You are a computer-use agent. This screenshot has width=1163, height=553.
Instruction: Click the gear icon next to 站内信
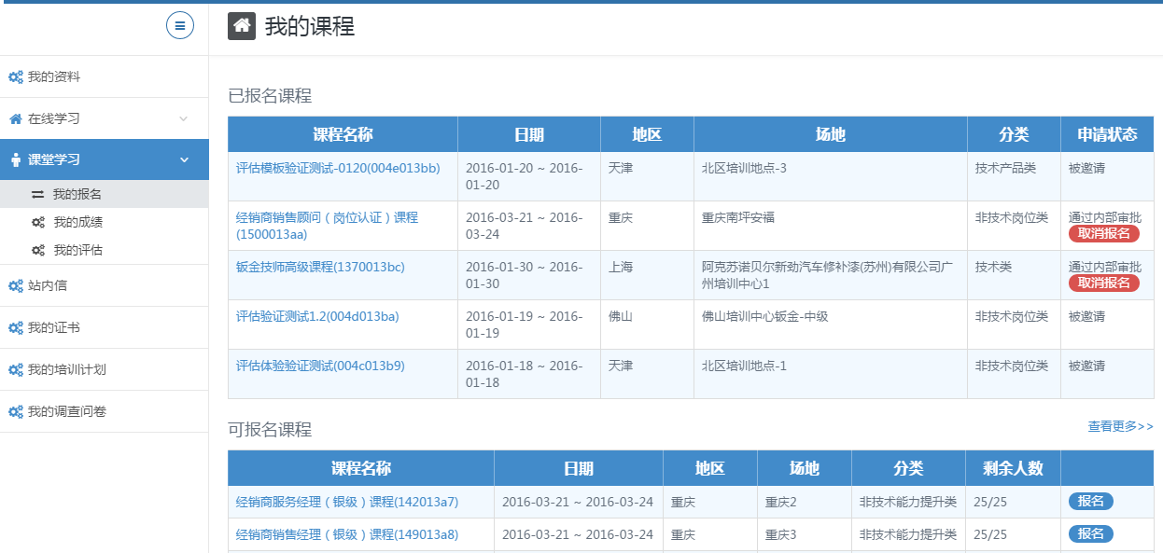[15, 285]
